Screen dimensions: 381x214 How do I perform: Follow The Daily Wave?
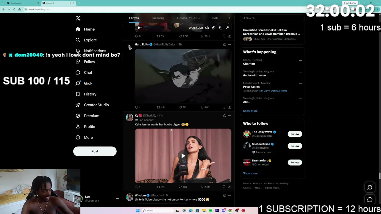[295, 134]
